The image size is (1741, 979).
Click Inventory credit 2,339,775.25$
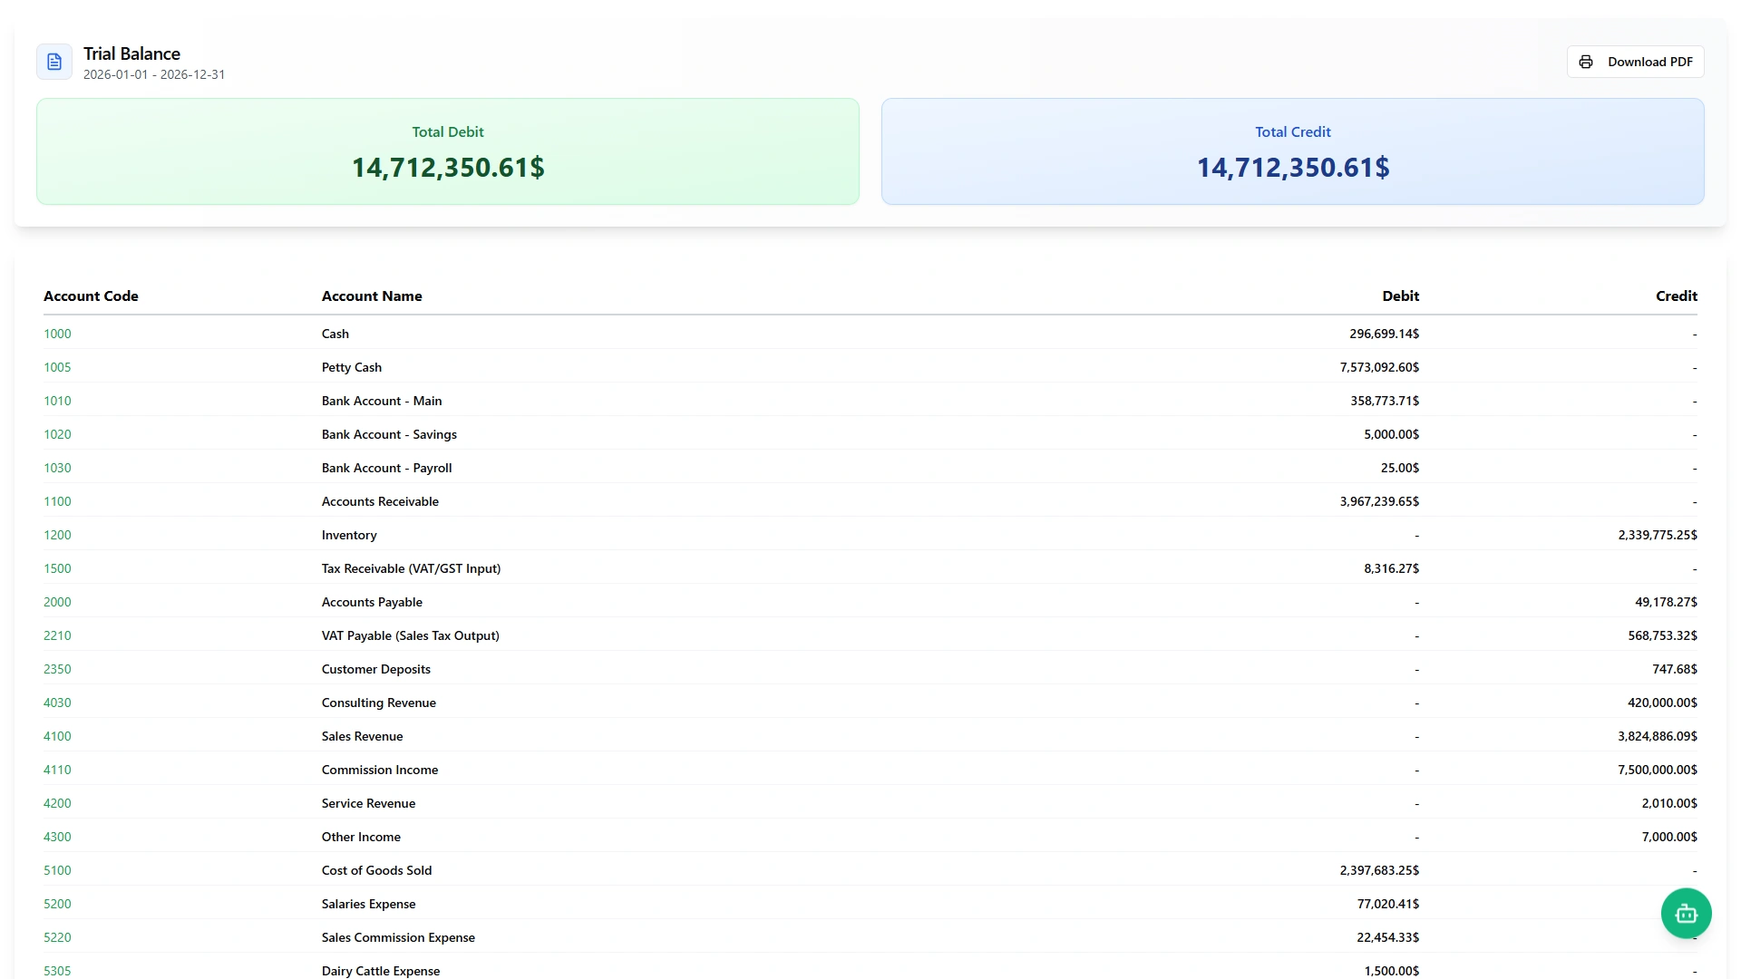[1658, 535]
